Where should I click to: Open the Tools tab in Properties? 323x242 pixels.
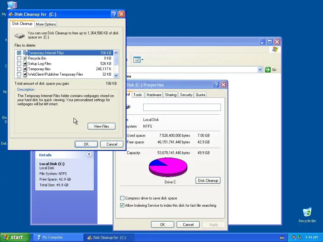coord(138,95)
